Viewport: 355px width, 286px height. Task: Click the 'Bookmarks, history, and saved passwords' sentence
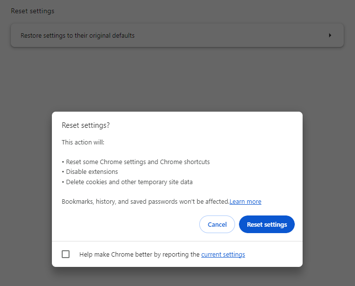tap(145, 201)
